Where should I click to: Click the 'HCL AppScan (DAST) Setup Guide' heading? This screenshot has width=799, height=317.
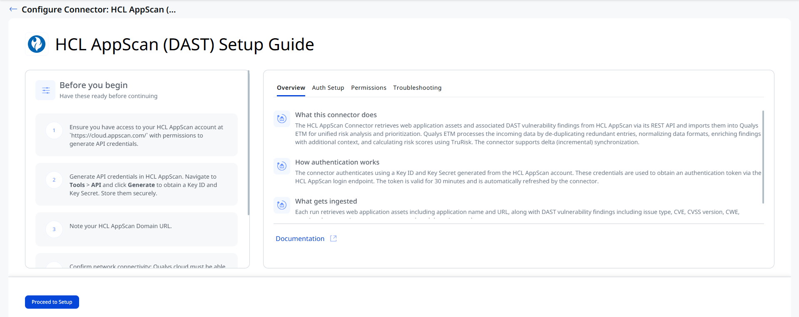point(185,44)
